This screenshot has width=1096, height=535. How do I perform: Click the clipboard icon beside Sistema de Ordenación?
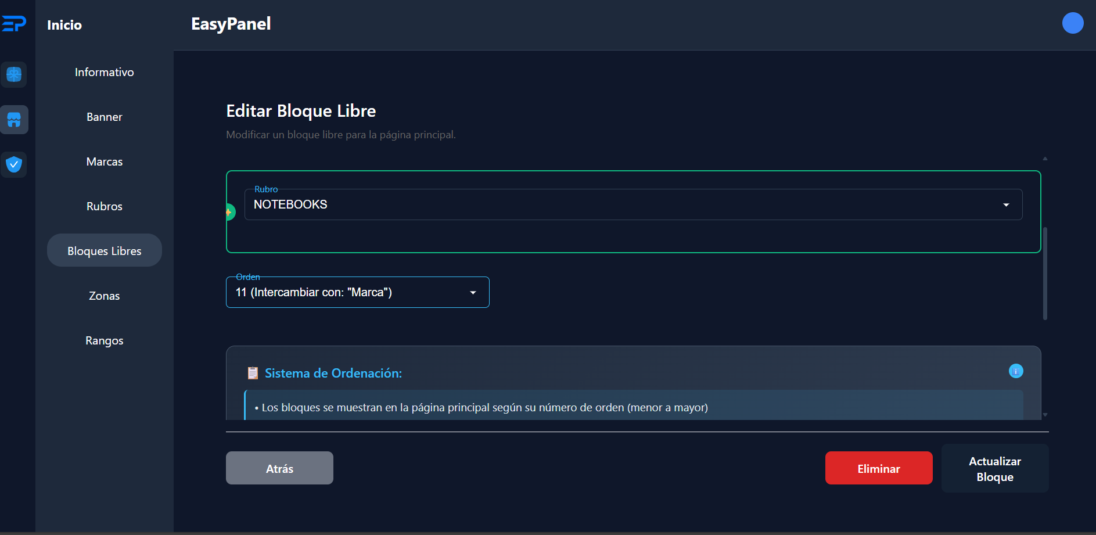253,373
